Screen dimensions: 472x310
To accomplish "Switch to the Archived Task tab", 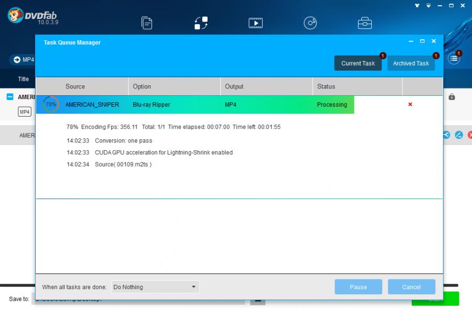I will click(x=411, y=63).
